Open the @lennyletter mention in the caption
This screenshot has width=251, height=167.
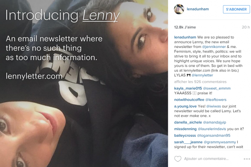click(202, 75)
